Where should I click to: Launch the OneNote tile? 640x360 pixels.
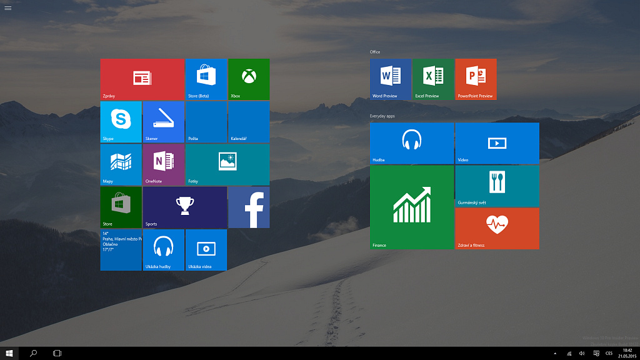pyautogui.click(x=164, y=164)
